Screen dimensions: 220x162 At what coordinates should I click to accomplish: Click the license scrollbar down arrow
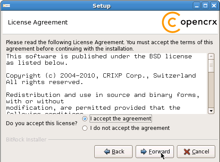[x=211, y=111]
